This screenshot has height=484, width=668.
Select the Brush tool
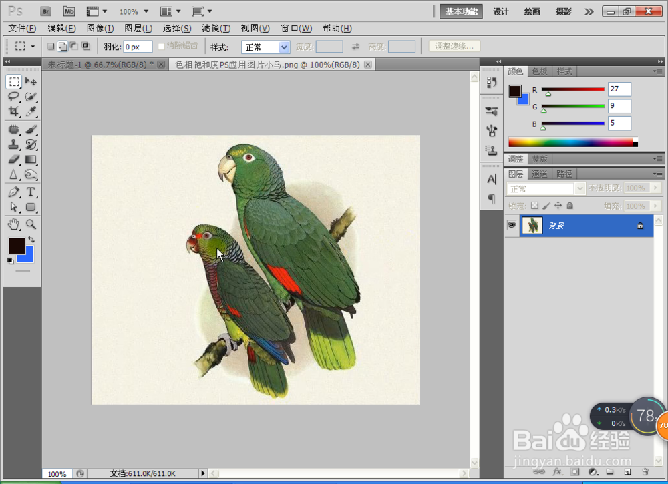coord(31,129)
